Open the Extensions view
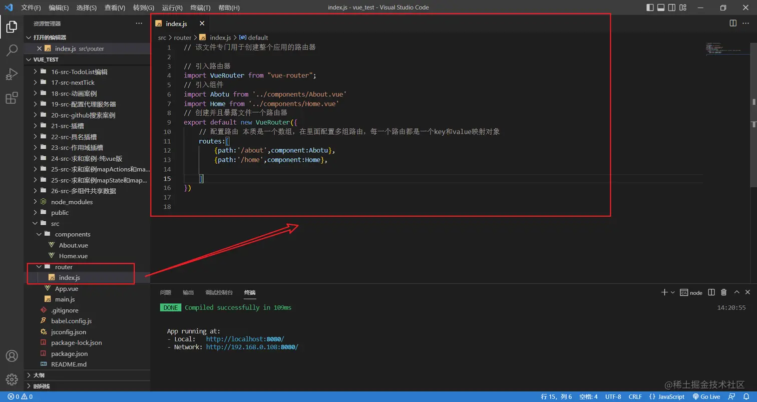Viewport: 757px width, 402px height. pyautogui.click(x=12, y=98)
